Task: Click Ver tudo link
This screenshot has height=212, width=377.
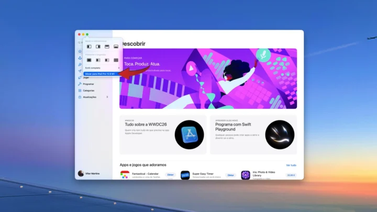Action: click(291, 165)
